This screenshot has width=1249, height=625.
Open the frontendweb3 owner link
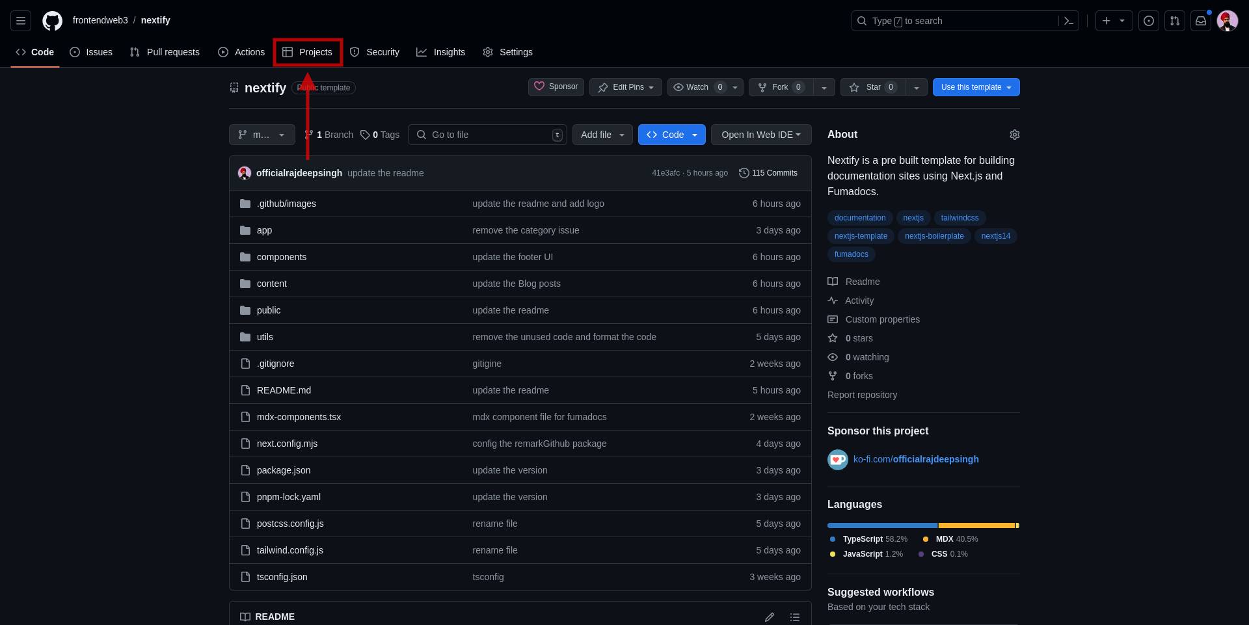[x=100, y=20]
